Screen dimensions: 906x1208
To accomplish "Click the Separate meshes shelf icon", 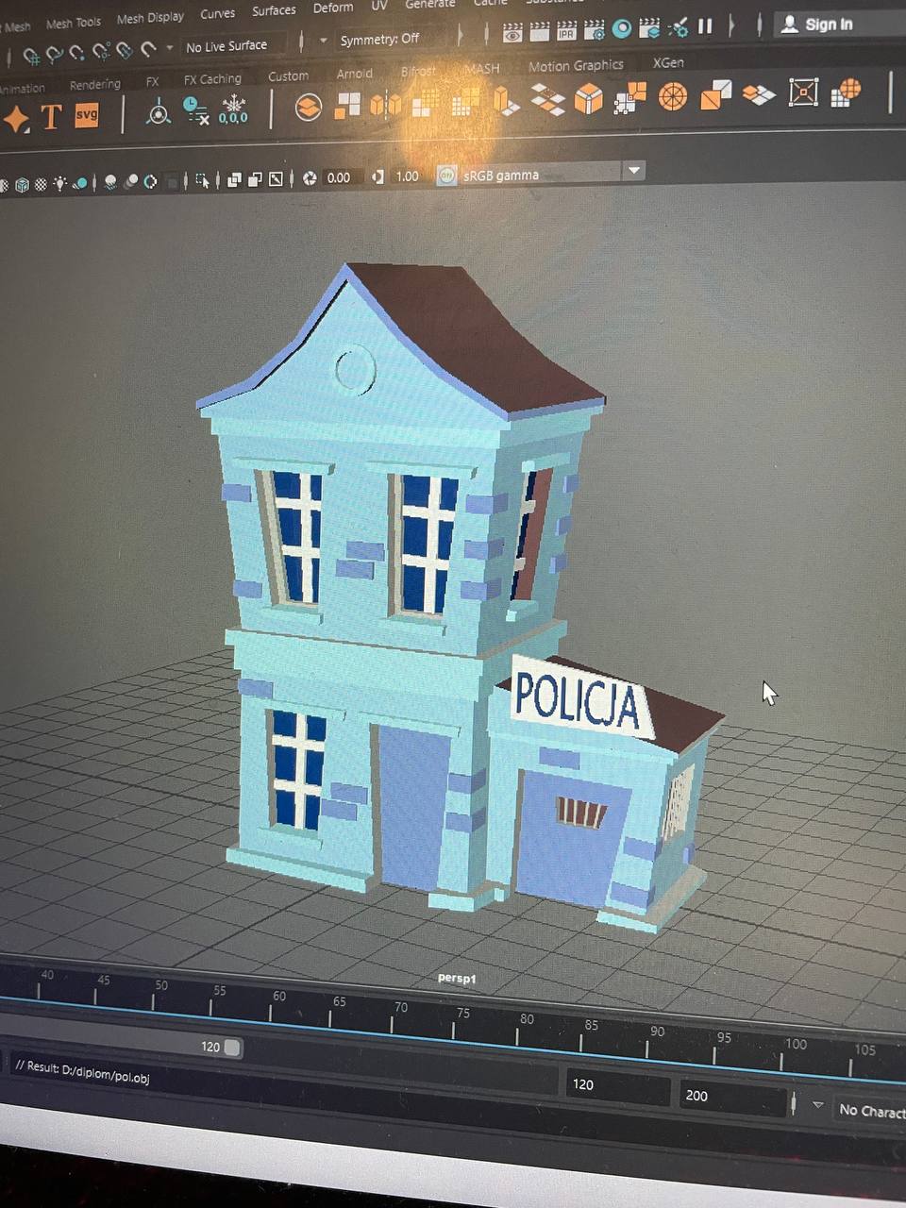I will 347,105.
